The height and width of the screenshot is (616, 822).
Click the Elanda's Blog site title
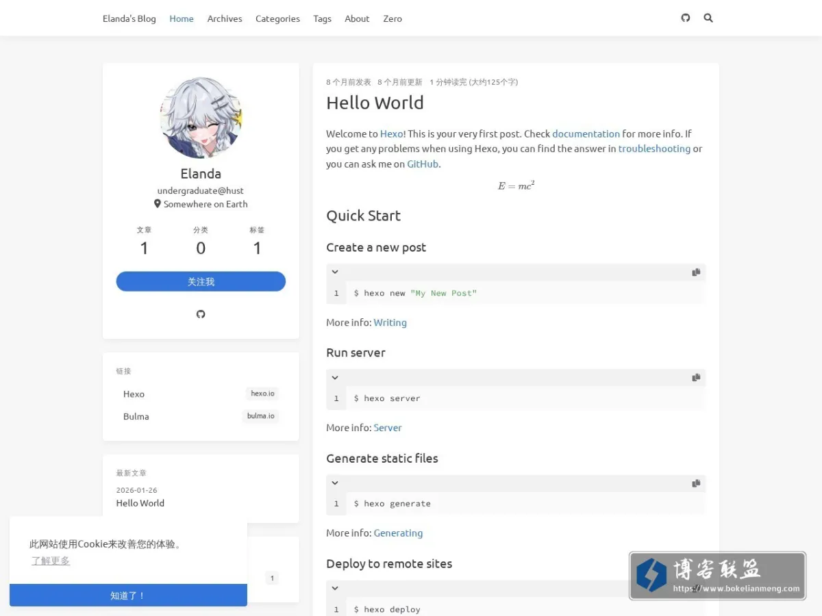pos(129,18)
